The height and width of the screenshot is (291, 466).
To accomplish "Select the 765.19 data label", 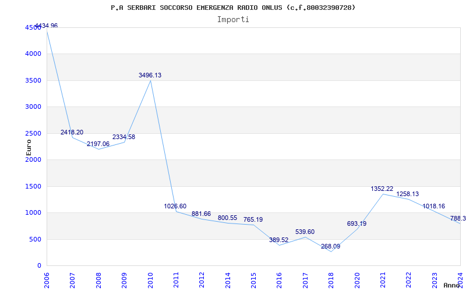I will click(x=253, y=220).
